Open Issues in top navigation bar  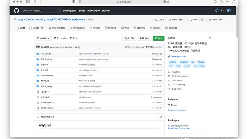(x=82, y=10)
